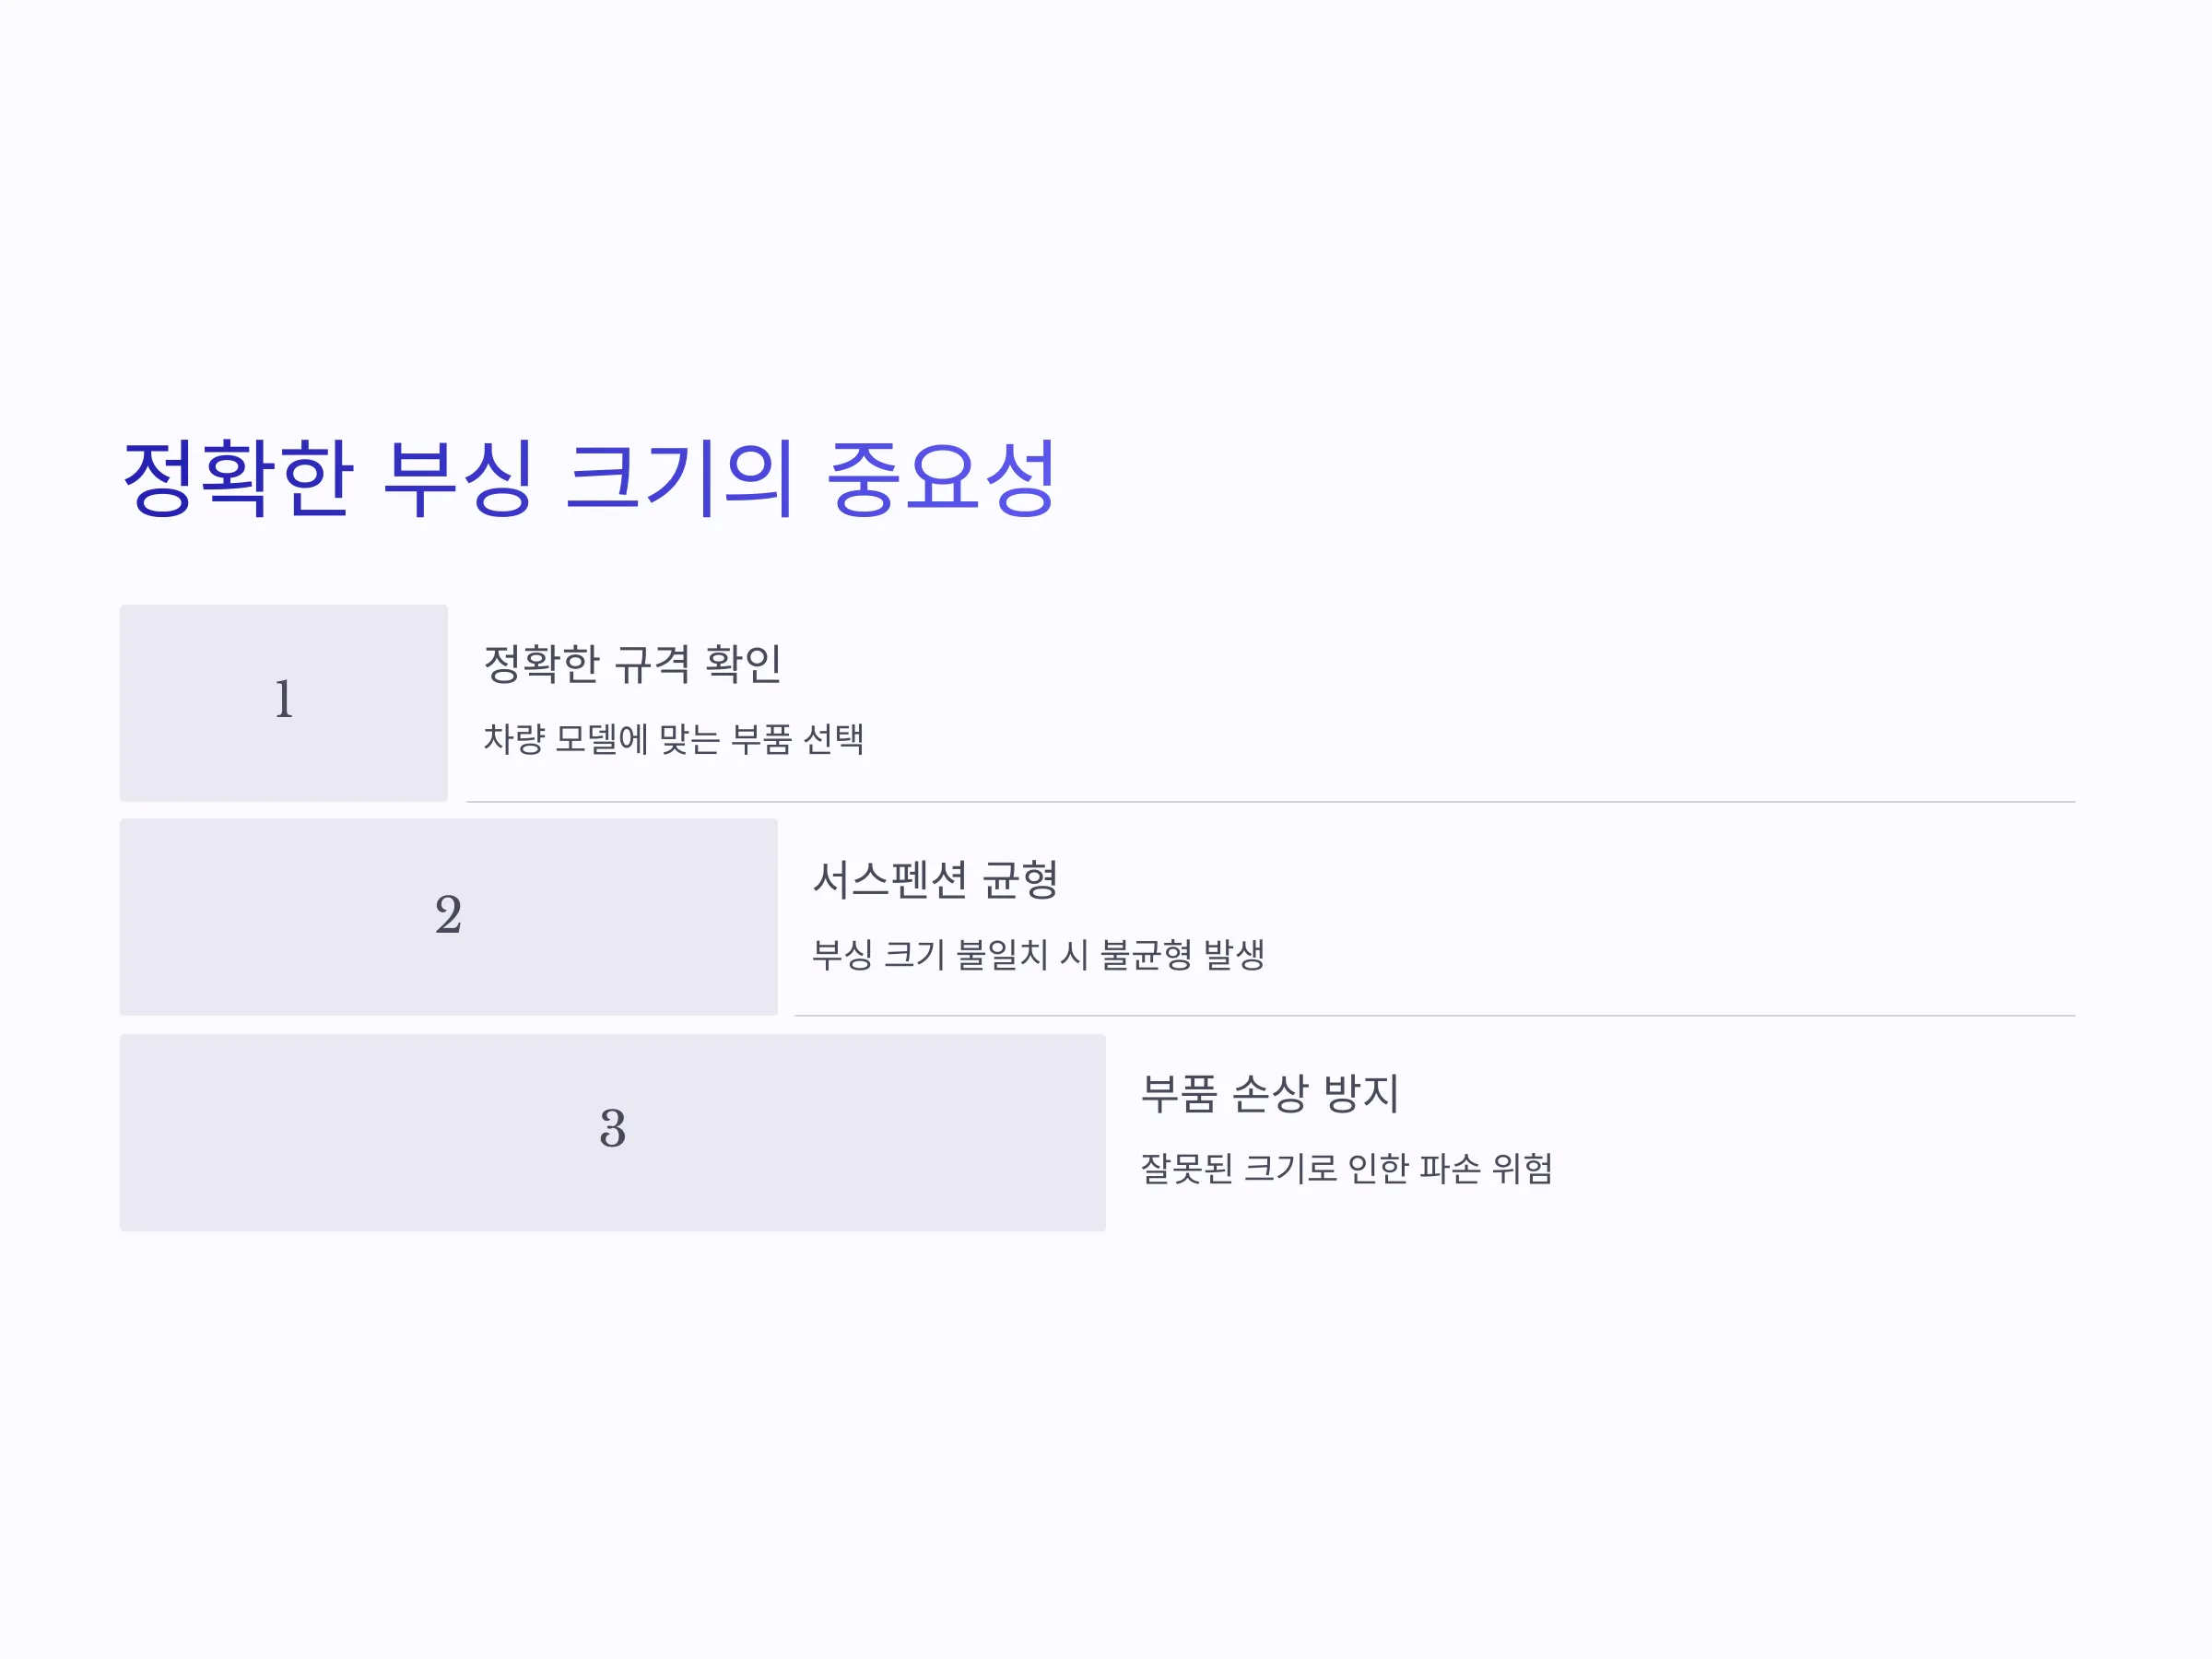2212x1659 pixels.
Task: Click the heading 정확한 규격 확인
Action: tap(632, 664)
